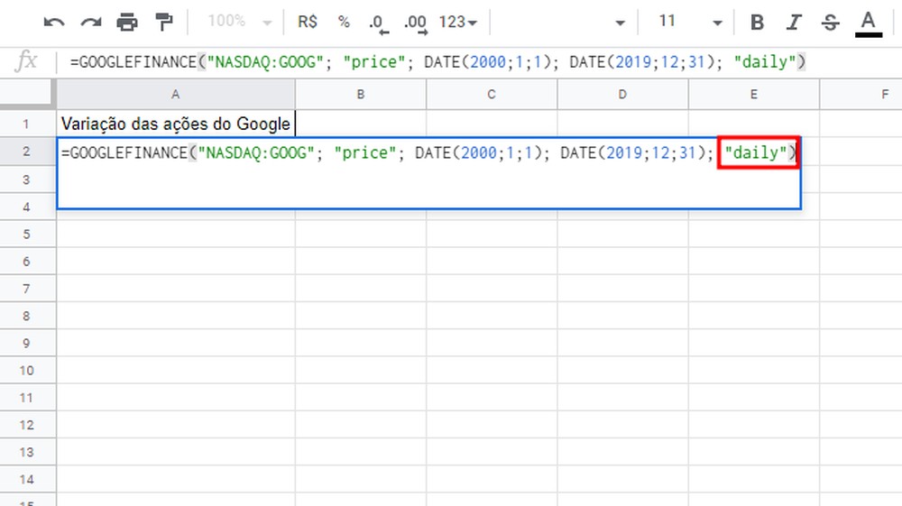Format as percent
Screen dimensions: 902x506
coord(344,22)
